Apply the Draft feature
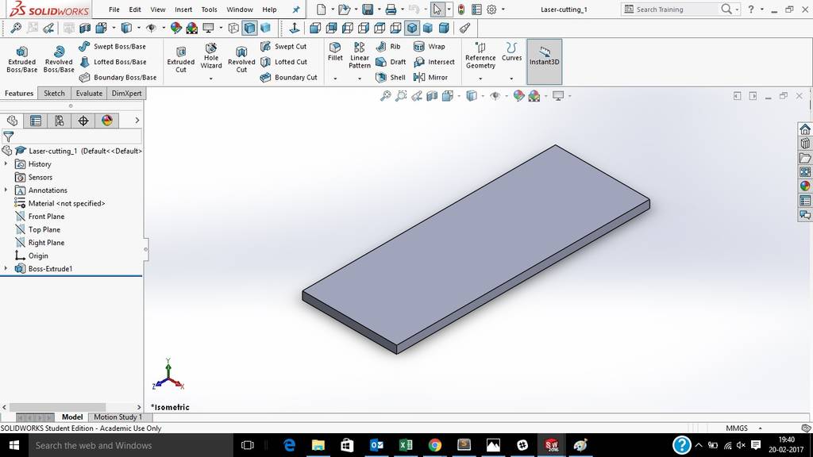The height and width of the screenshot is (457, 813). coord(391,62)
